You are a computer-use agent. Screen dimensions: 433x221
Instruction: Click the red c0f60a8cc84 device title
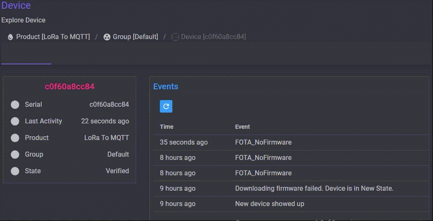(x=70, y=87)
